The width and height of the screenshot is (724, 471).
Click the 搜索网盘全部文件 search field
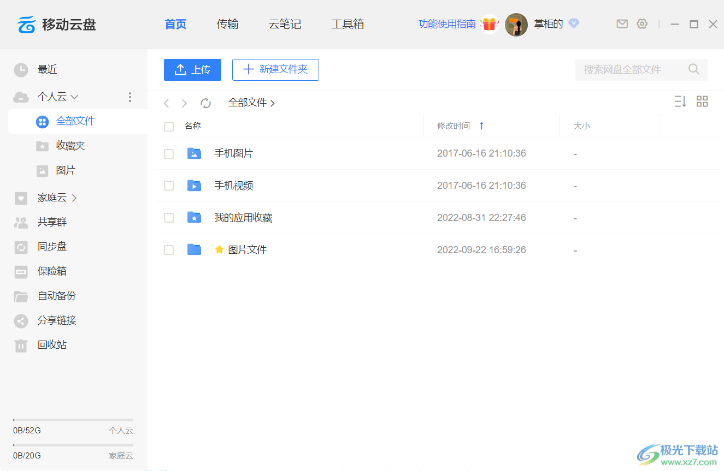[641, 70]
